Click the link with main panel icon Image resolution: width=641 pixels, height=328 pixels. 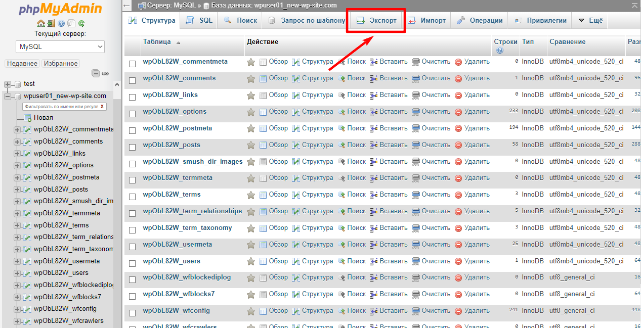(105, 73)
